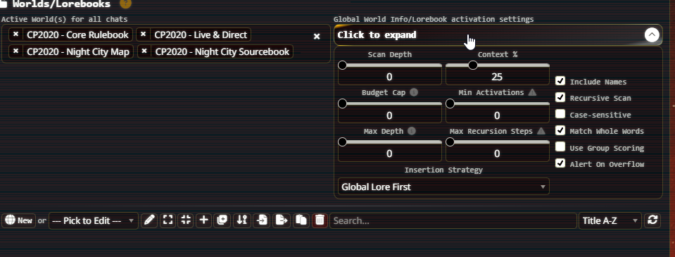The image size is (675, 257).
Task: Click the Click to expand header
Action: click(498, 35)
